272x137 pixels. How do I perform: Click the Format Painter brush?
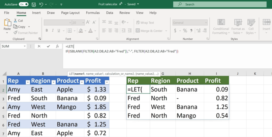pos(15,33)
